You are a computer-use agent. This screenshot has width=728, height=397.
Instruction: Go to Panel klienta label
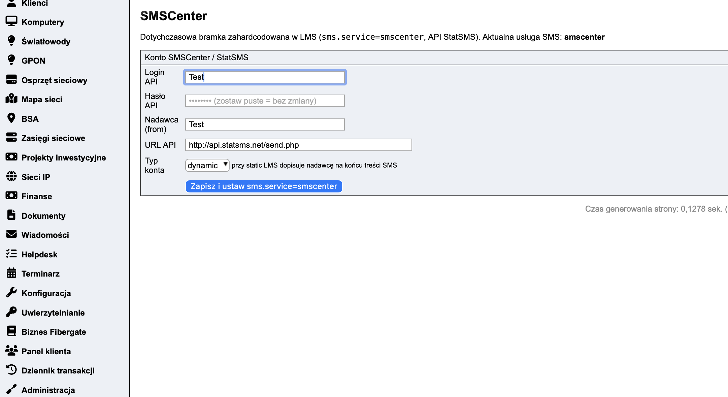point(46,351)
